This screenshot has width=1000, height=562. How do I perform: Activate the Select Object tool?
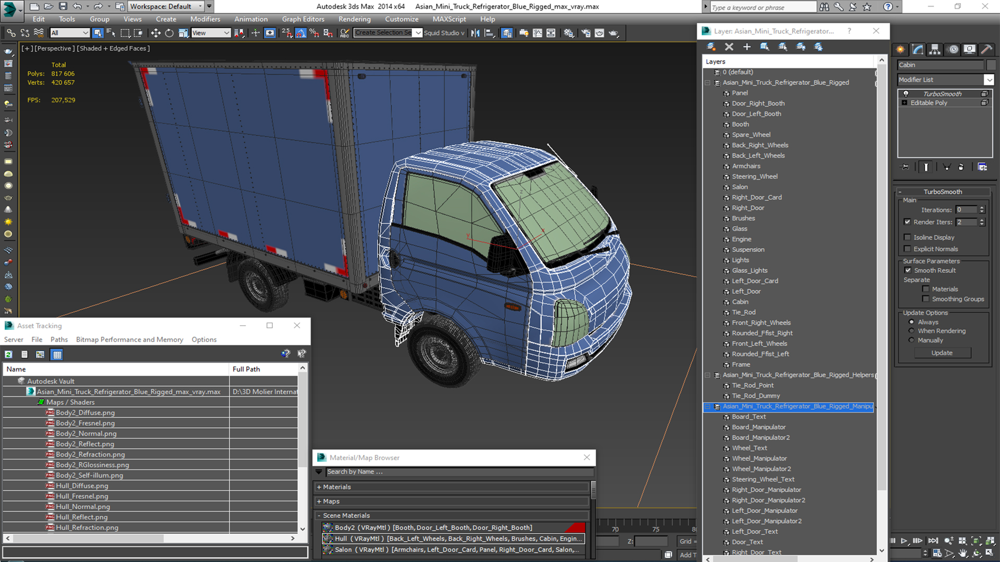[97, 33]
